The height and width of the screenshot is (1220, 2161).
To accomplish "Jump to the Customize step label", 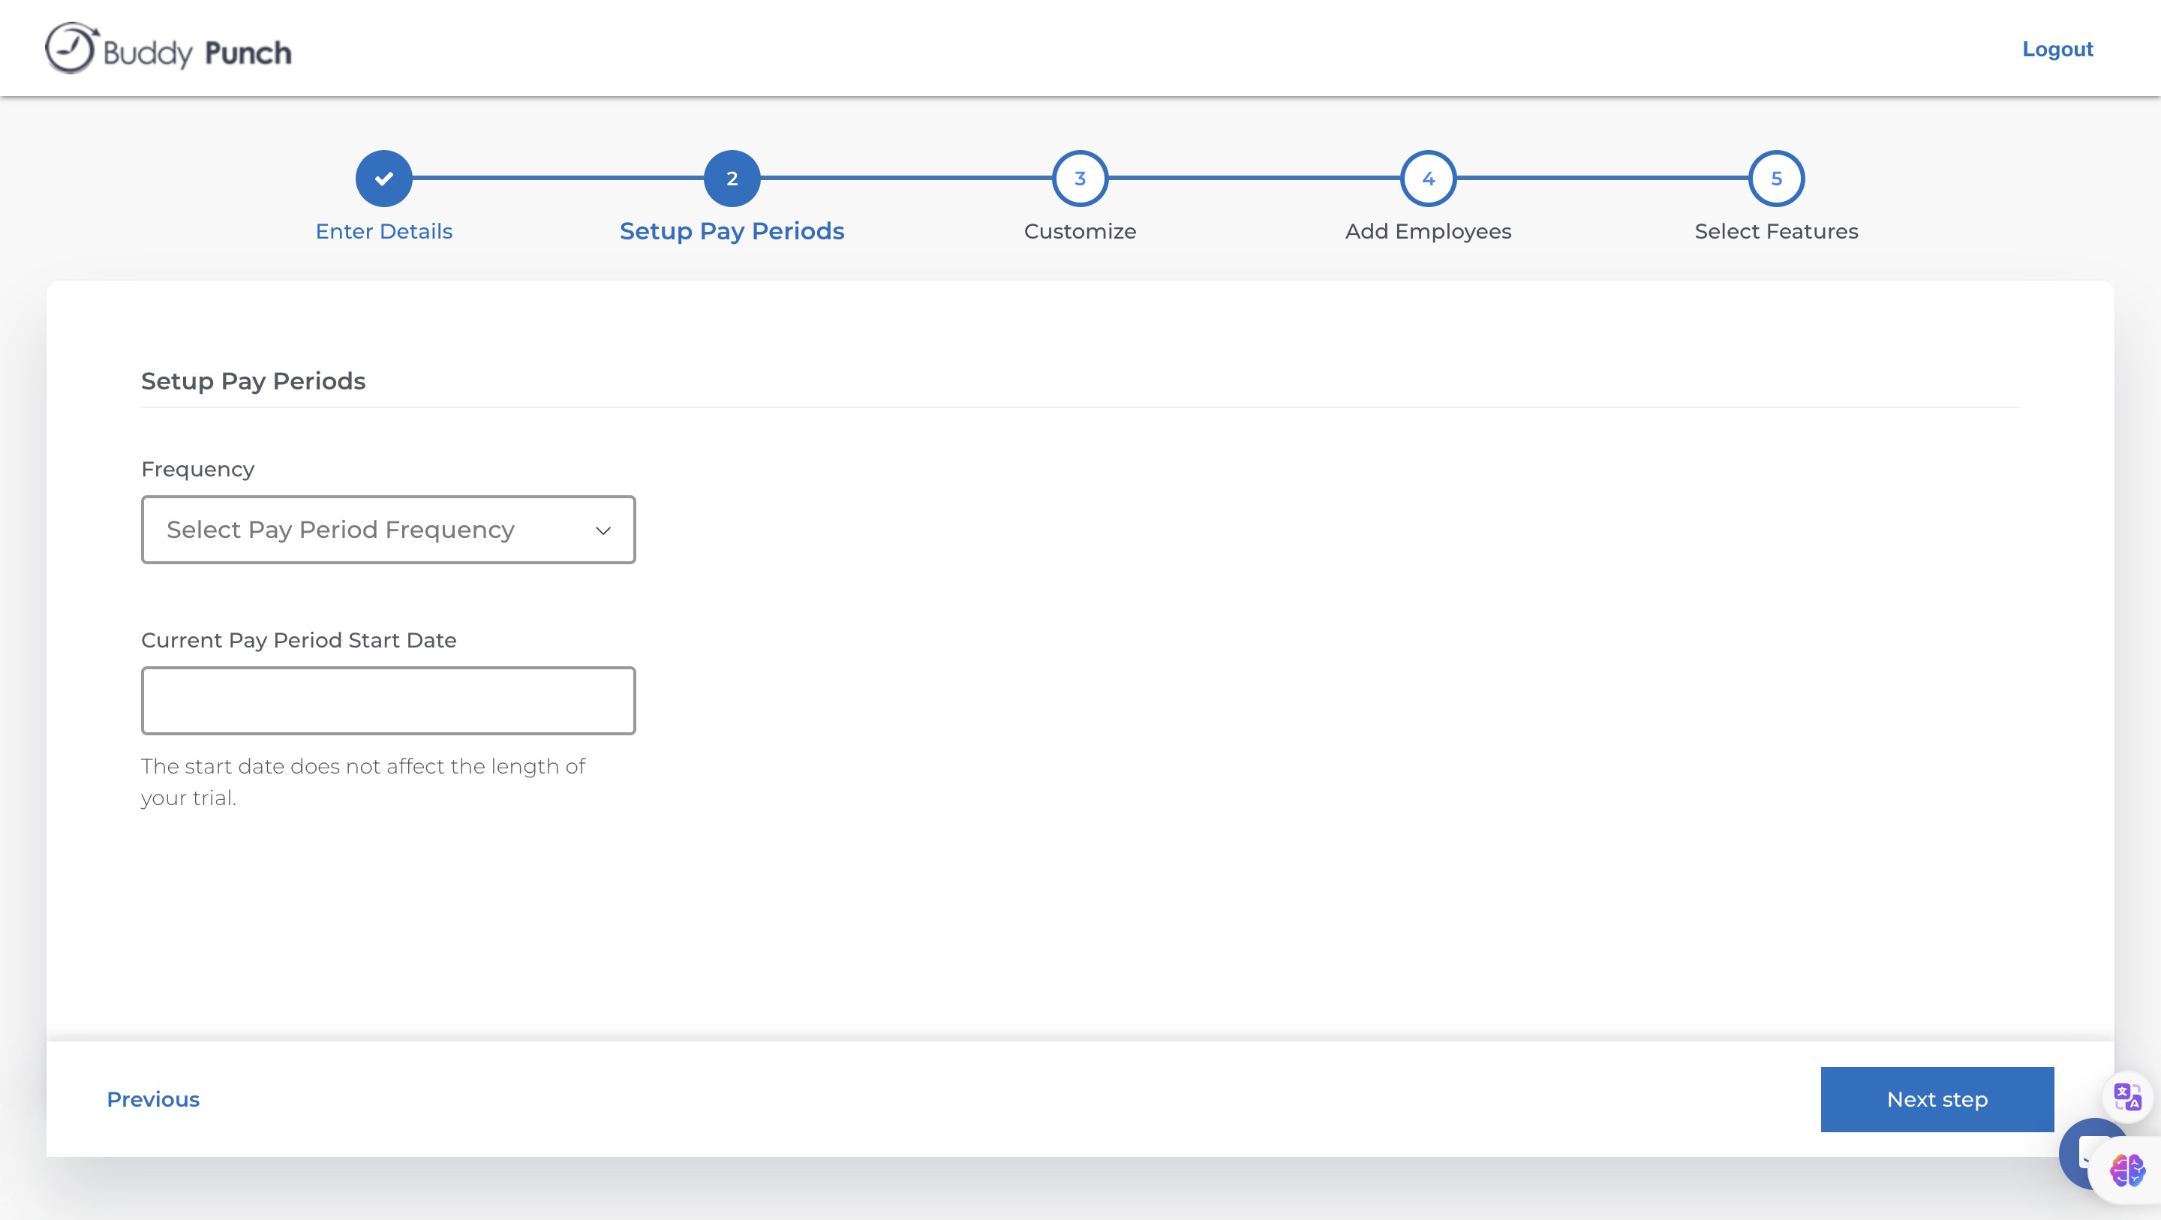I will [x=1080, y=232].
